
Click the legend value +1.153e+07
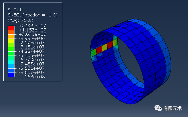pyautogui.click(x=32, y=30)
